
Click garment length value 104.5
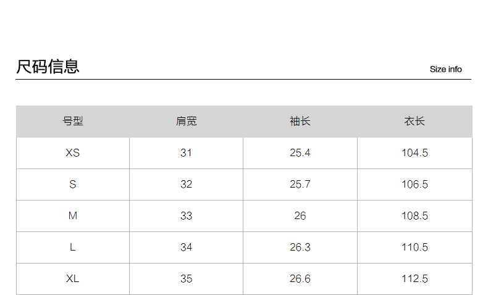[414, 152]
